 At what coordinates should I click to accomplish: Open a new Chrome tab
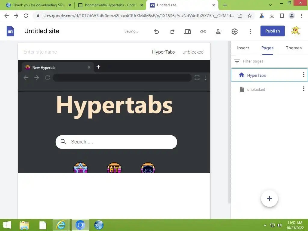pyautogui.click(x=225, y=5)
